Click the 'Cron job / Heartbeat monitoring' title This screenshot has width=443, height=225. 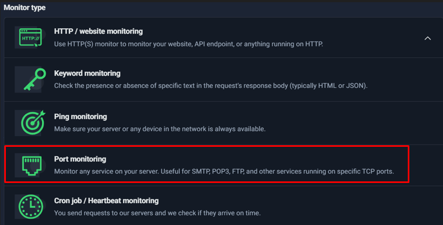pyautogui.click(x=106, y=201)
